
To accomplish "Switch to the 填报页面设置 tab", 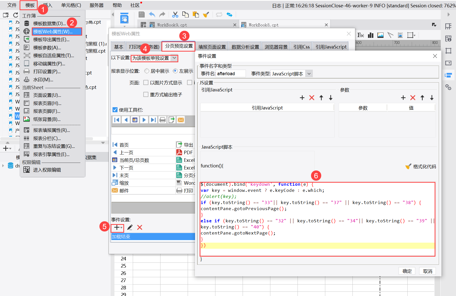I will (212, 47).
